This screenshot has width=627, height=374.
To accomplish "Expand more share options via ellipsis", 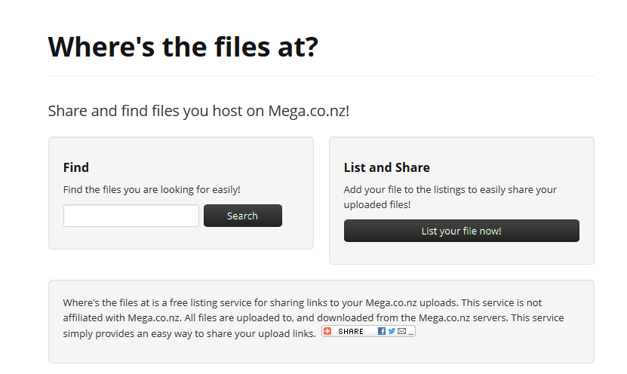I will (410, 333).
